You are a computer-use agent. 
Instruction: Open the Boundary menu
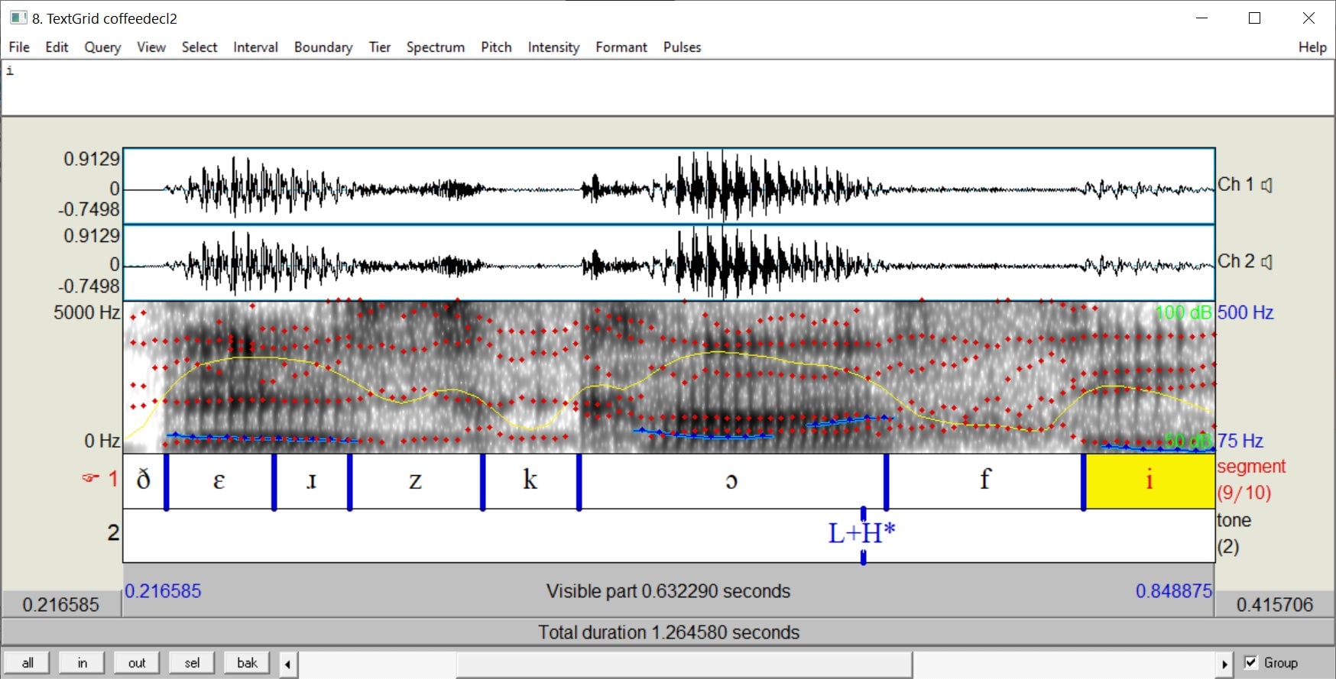(323, 47)
